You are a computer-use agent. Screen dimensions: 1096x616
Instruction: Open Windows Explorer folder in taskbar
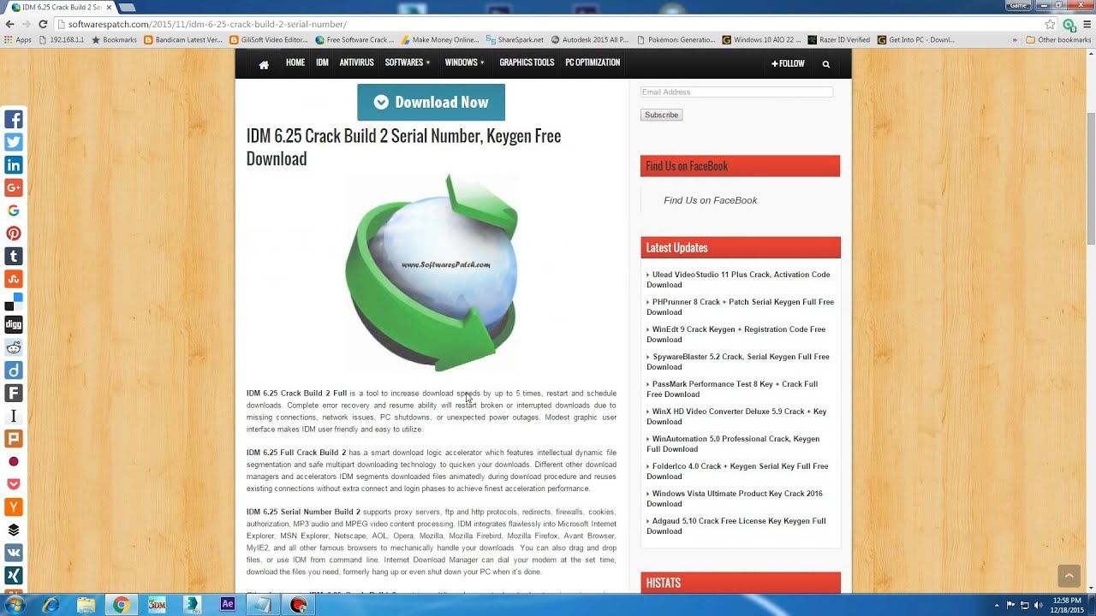pyautogui.click(x=86, y=605)
